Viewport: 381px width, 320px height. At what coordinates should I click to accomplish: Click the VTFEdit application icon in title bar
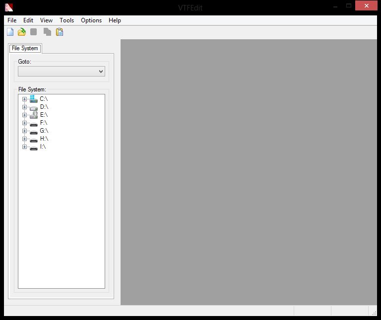[9, 7]
